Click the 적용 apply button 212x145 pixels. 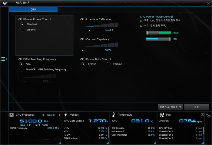pyautogui.click(x=197, y=107)
